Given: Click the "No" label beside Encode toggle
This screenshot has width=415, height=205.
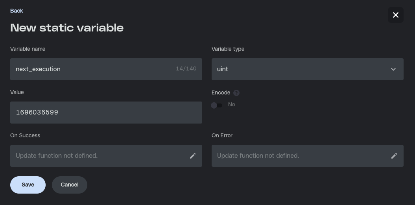Looking at the screenshot, I should click(231, 105).
